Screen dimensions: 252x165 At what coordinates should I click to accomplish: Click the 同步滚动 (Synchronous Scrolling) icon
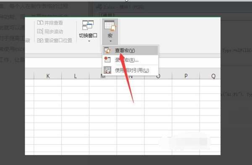40,31
